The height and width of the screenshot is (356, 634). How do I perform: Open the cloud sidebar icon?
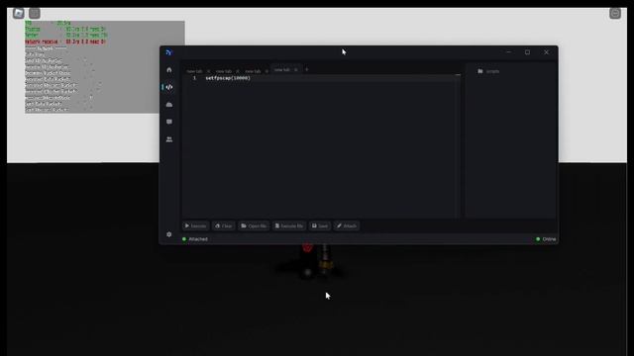169,105
